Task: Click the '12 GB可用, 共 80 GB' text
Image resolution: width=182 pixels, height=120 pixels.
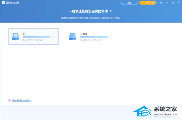Action: pyautogui.click(x=33, y=40)
